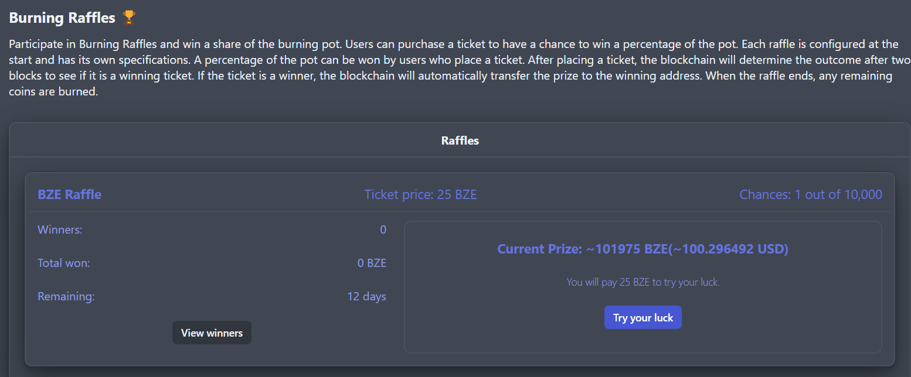Click the BZE Raffle title
The image size is (911, 377).
point(69,194)
